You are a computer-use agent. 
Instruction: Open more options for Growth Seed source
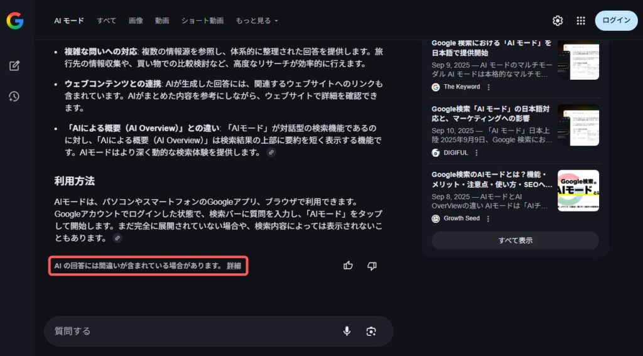488,218
